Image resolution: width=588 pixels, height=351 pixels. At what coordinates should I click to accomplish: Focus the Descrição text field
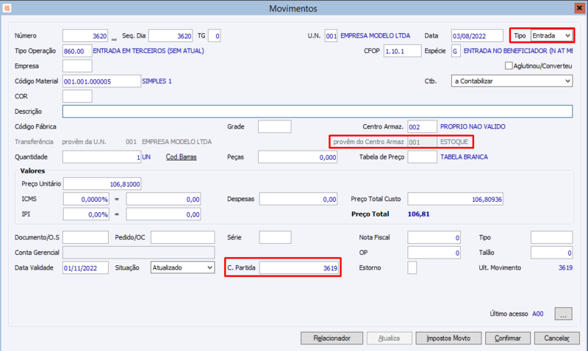318,112
